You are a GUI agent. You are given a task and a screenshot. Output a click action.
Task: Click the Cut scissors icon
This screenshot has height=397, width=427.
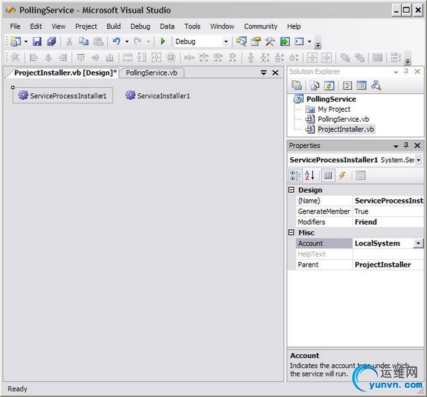(69, 41)
